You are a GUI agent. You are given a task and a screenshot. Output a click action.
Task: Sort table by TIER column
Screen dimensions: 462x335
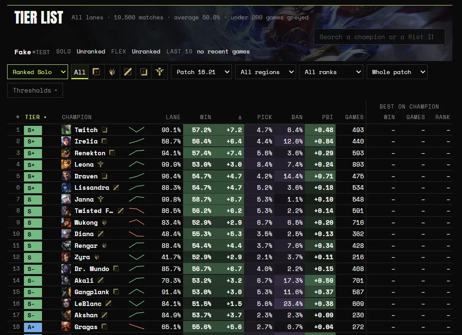pos(36,117)
